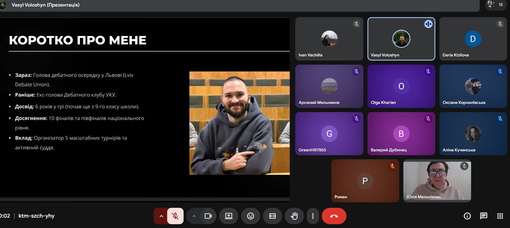
Task: Select Vasyl Voloshyn's participant tile
Action: pos(401,39)
